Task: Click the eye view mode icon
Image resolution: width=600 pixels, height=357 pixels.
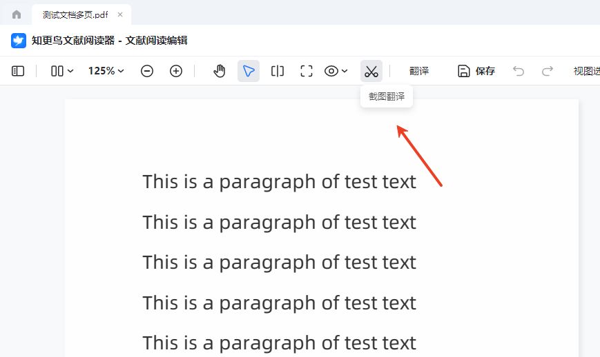Action: click(331, 71)
